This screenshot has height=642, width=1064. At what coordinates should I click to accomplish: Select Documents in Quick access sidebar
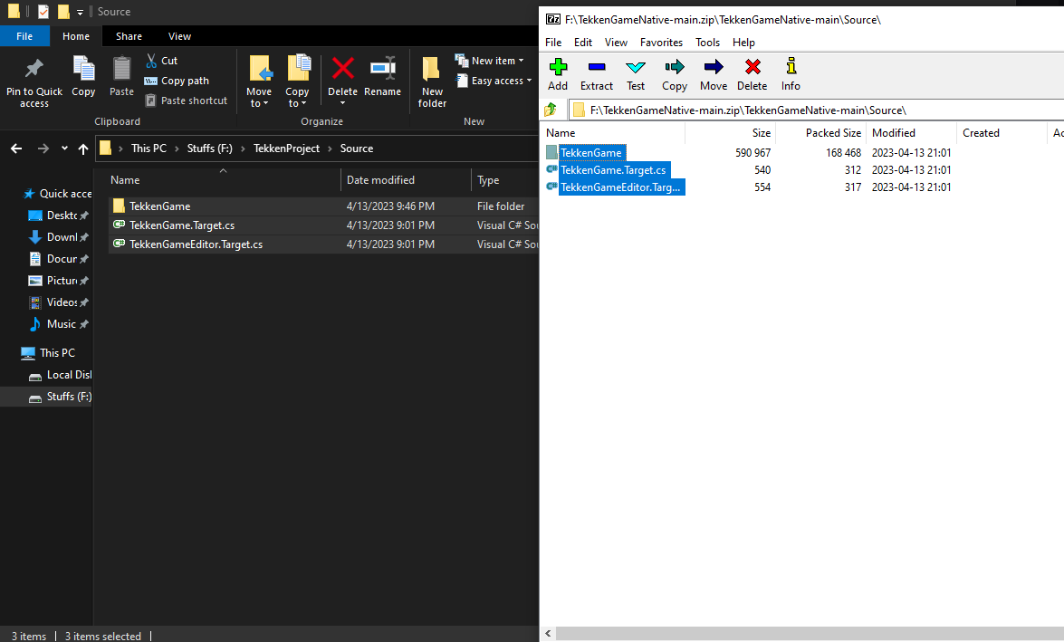click(58, 259)
